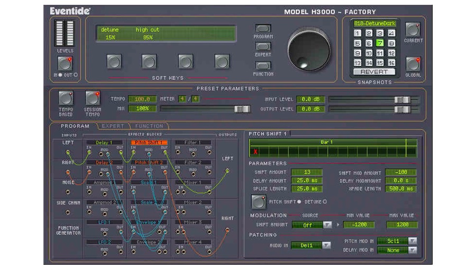Toggle the Global snapshot button
Screen dimensions: 476x270
point(413,64)
